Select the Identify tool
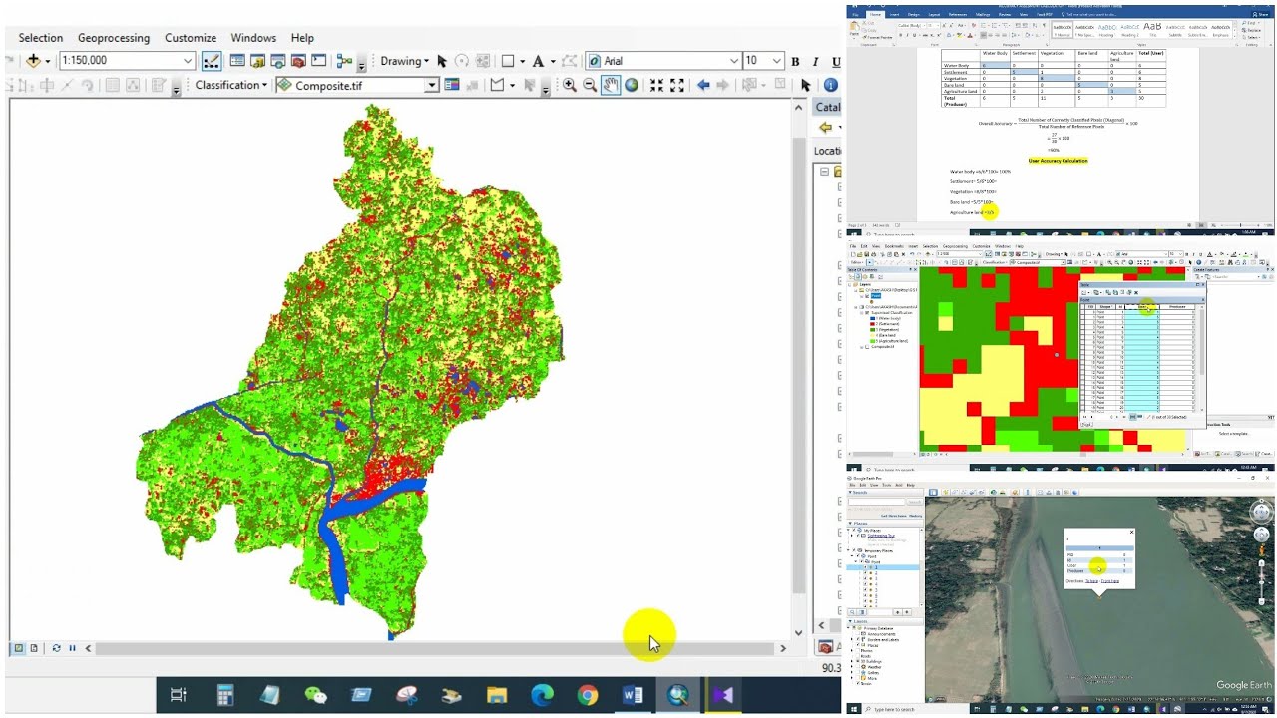The image size is (1277, 718). point(830,85)
